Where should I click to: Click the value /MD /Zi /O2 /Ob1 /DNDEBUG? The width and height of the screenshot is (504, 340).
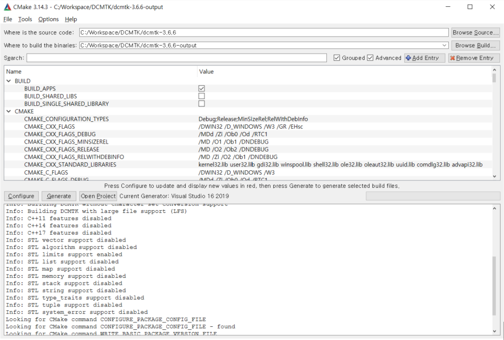click(x=238, y=157)
